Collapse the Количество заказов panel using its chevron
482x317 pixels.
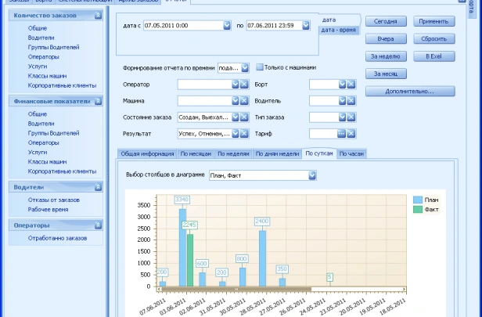(x=97, y=15)
